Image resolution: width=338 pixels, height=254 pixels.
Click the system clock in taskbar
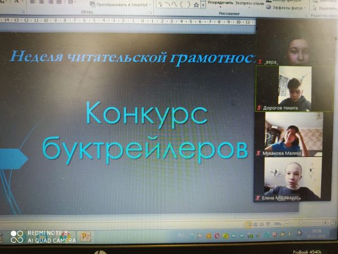pyautogui.click(x=315, y=233)
